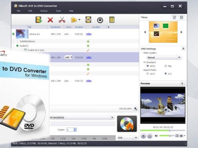Click the Copies spinner arrows
This screenshot has width=198, height=148.
(75, 130)
